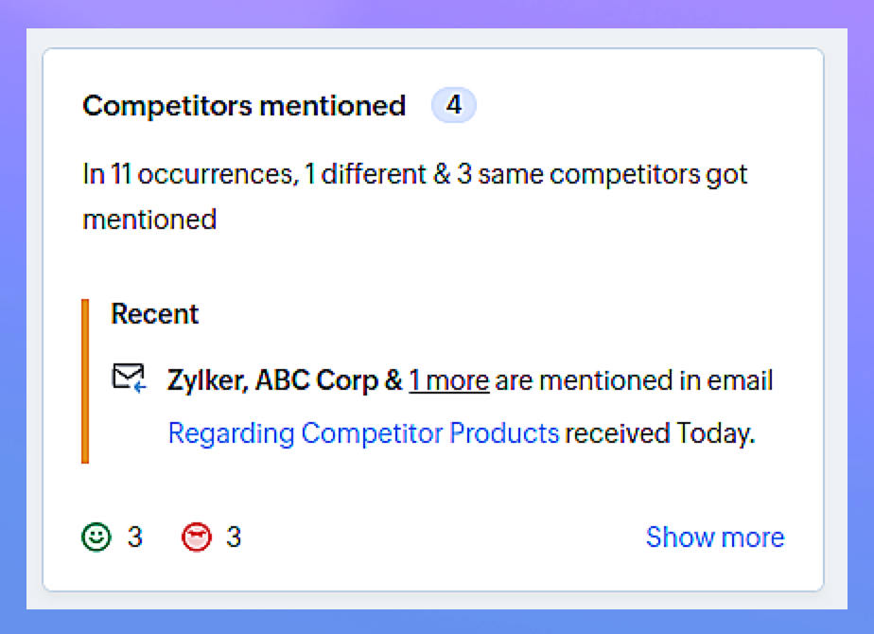Click the ABC Corp competitor name

point(318,380)
